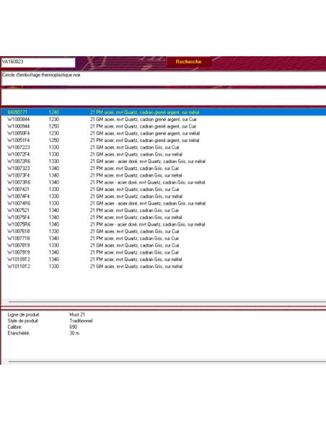Click the 'Must 21' product line value

coord(77,314)
